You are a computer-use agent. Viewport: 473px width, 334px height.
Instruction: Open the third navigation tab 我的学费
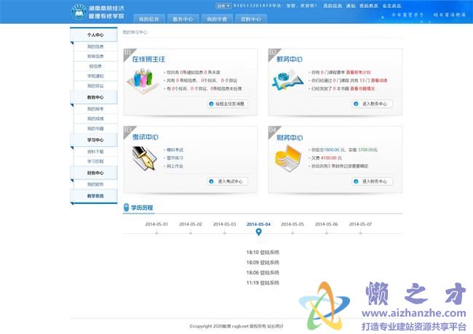click(217, 19)
